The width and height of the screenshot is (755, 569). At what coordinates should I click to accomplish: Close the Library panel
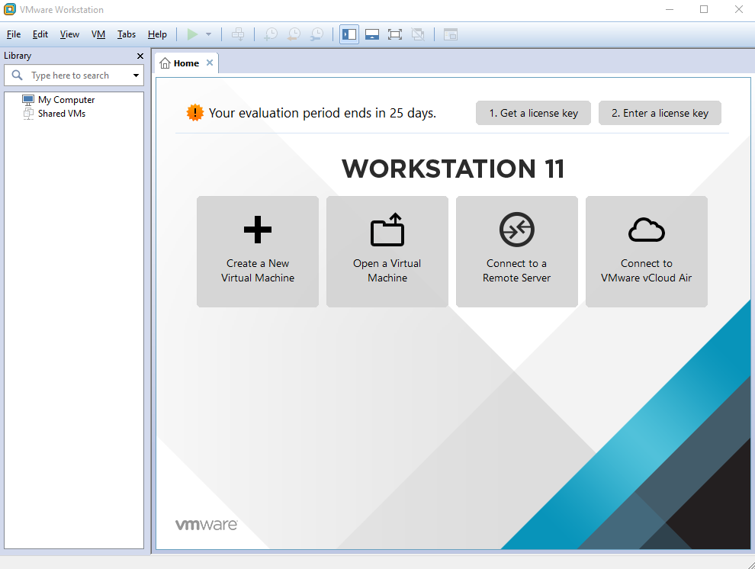[140, 56]
